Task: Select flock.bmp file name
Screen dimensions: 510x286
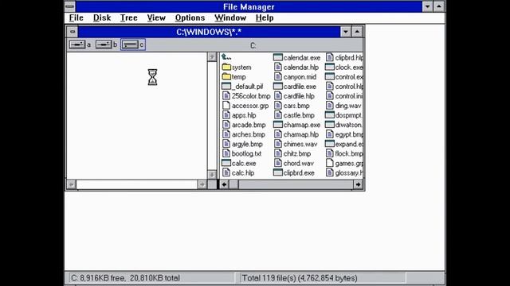Action: click(x=349, y=153)
